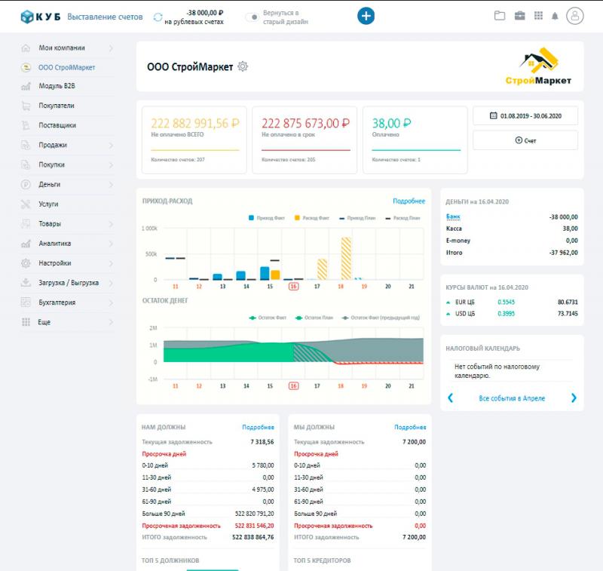Open notifications bell icon

(x=556, y=15)
